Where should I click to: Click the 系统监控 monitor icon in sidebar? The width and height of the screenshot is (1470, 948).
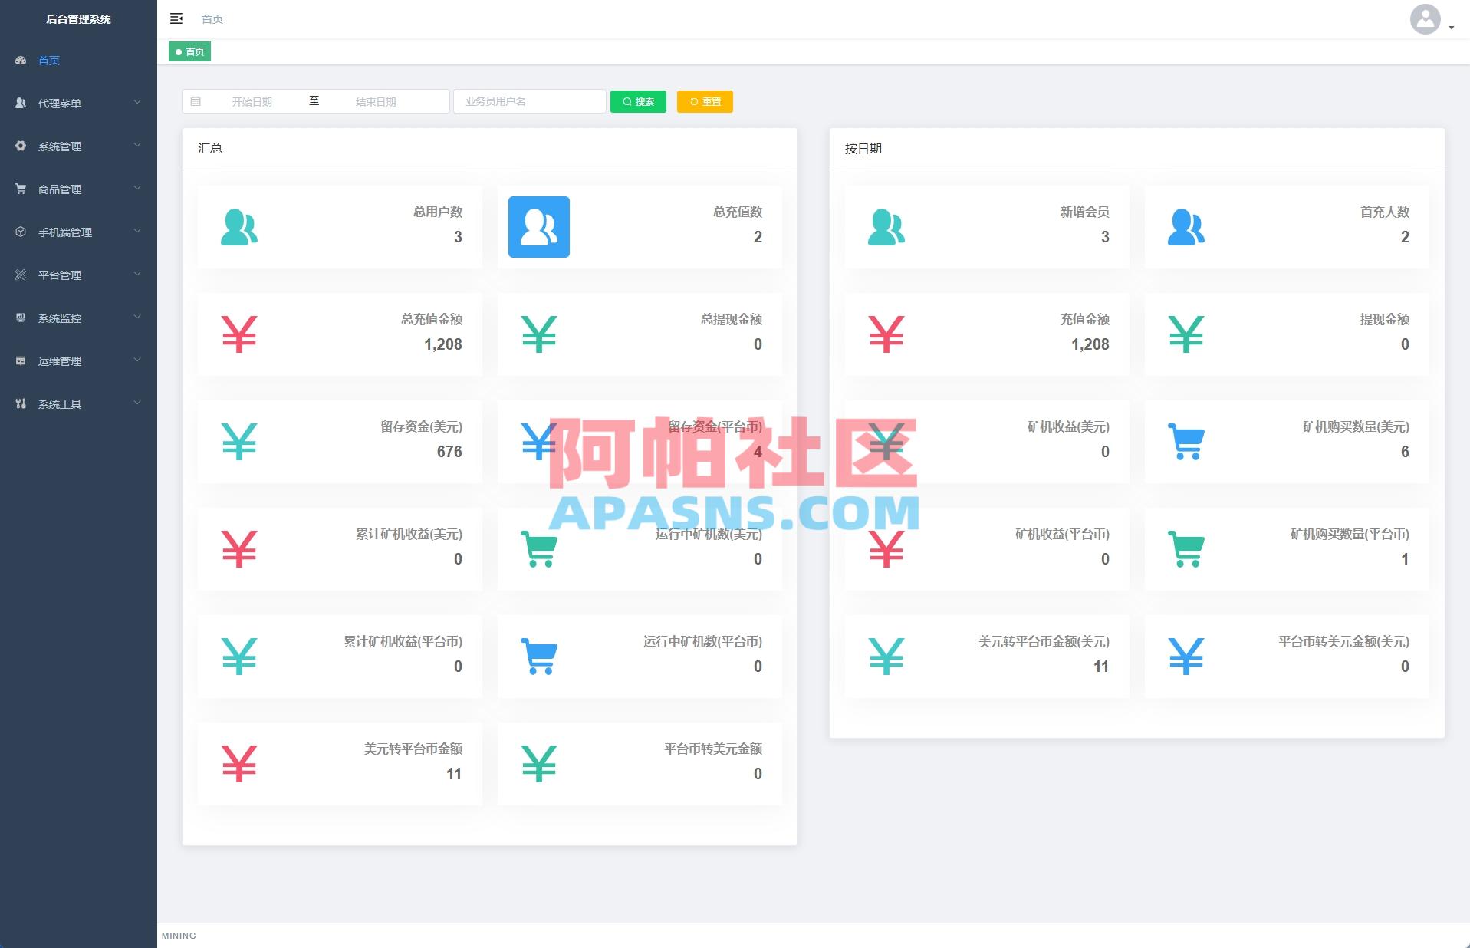[x=21, y=318]
